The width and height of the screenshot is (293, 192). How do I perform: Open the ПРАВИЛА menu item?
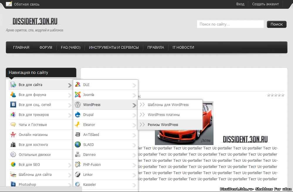(x=156, y=47)
